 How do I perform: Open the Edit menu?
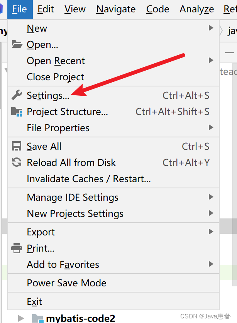[46, 9]
